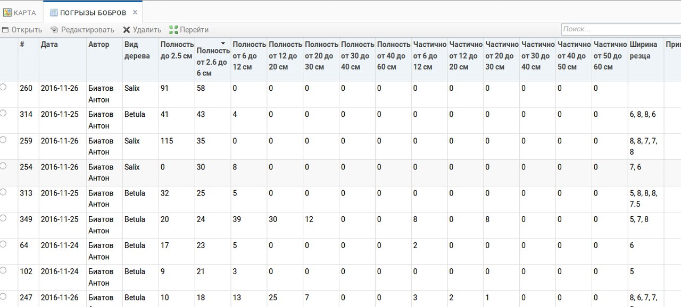Select radio button for row 247

coord(3,296)
